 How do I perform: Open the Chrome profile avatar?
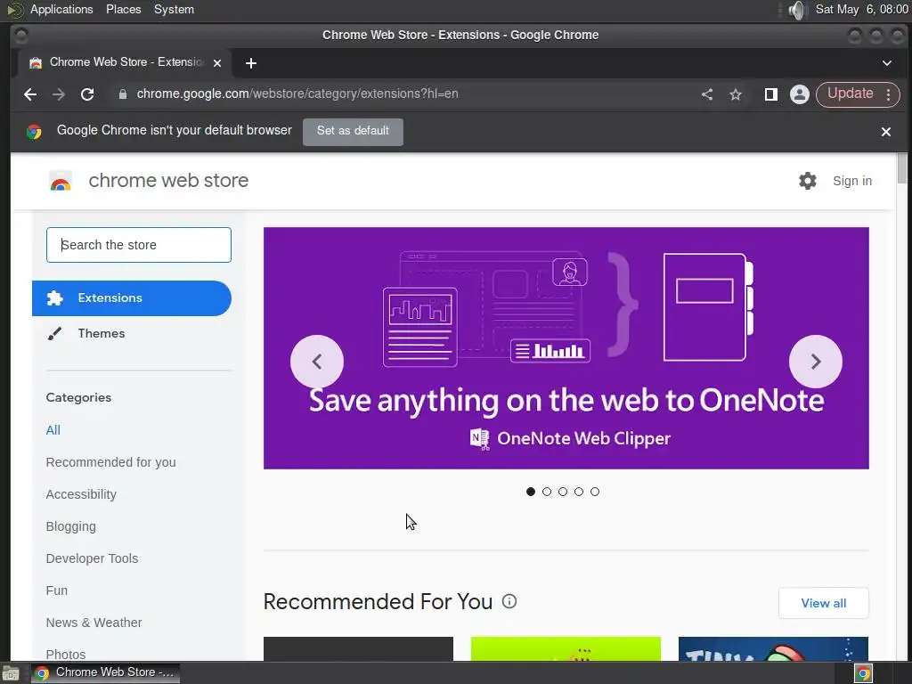click(800, 94)
